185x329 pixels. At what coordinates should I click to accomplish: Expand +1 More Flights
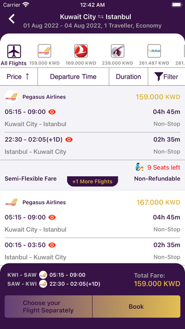click(92, 182)
